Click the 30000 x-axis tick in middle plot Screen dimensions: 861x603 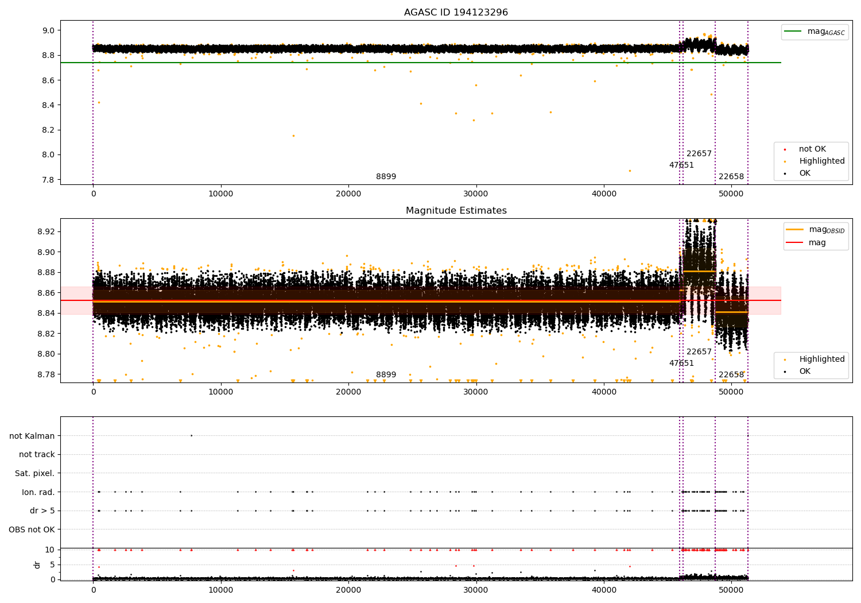(476, 392)
